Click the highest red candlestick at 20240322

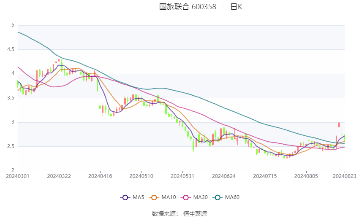tap(59, 60)
